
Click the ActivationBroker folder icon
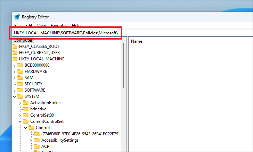point(26,103)
